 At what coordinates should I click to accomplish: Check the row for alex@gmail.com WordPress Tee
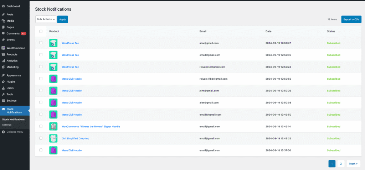click(41, 43)
